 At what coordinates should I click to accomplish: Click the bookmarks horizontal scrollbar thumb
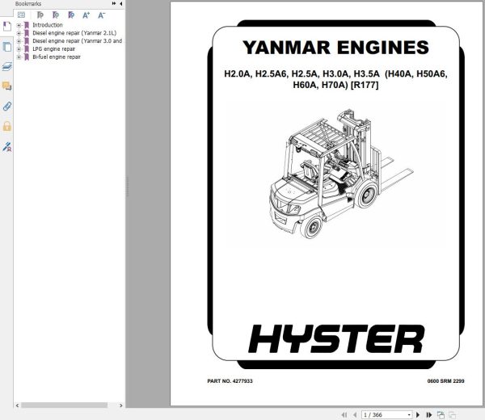click(64, 405)
